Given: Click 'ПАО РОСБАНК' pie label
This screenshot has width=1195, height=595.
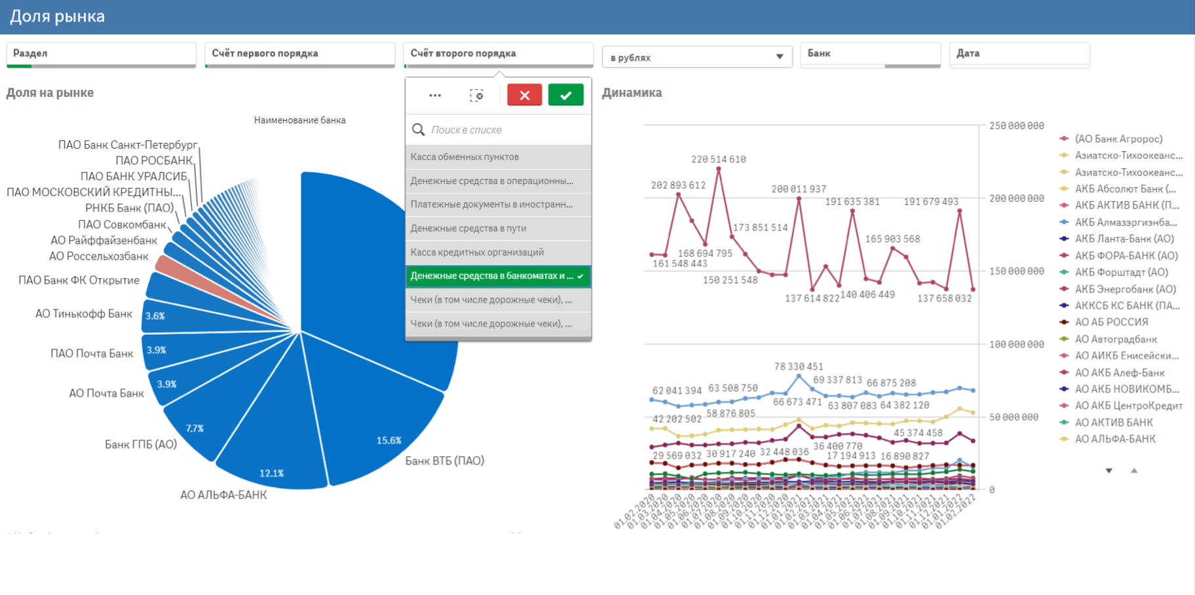Looking at the screenshot, I should pos(154,161).
